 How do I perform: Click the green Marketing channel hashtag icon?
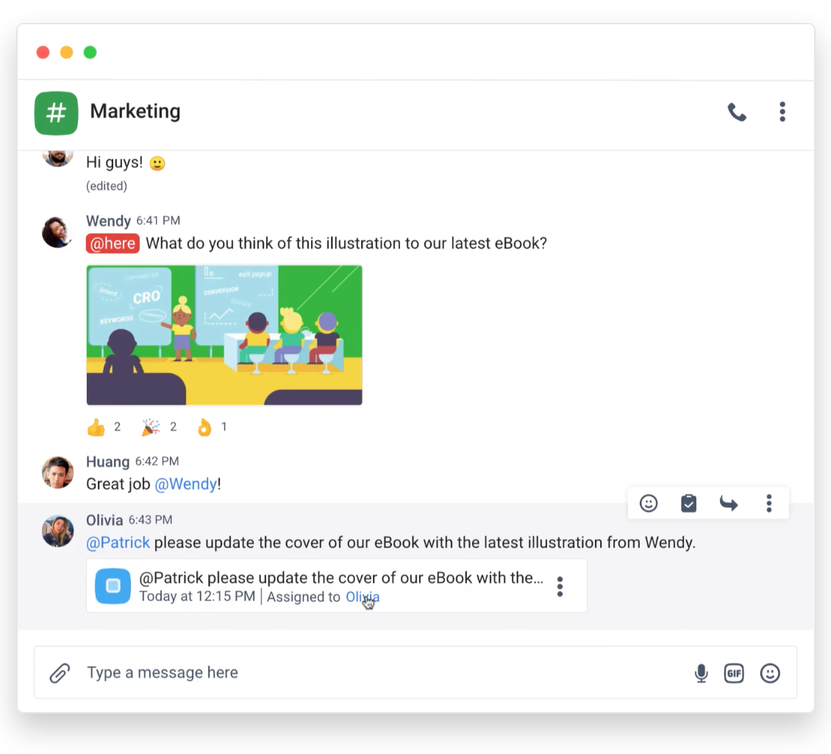(56, 112)
